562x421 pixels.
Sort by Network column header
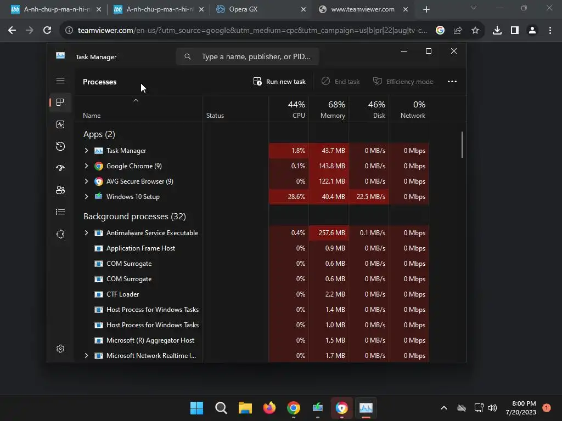tap(409, 110)
